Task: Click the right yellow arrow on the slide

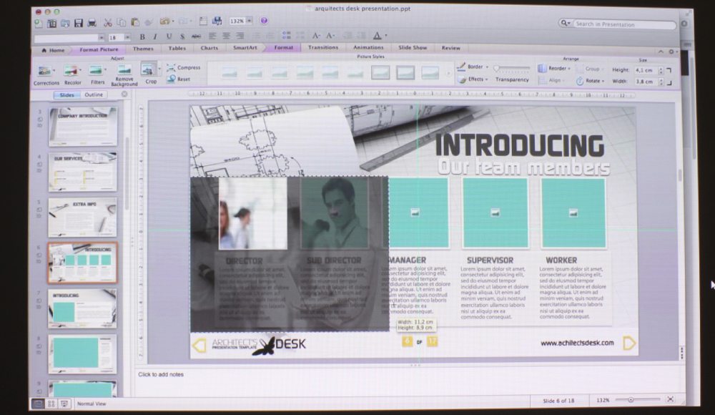Action: coord(628,343)
